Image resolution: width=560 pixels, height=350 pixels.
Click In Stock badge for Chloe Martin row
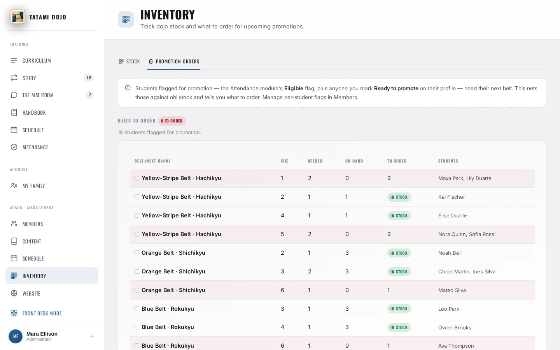pyautogui.click(x=399, y=272)
